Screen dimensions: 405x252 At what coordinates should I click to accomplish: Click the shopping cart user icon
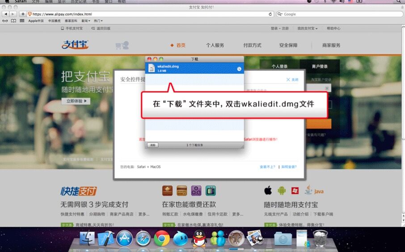pyautogui.click(x=122, y=45)
